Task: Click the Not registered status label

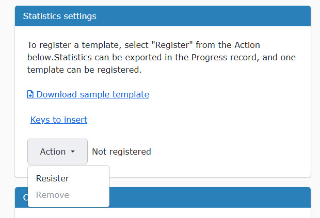Action: click(121, 152)
